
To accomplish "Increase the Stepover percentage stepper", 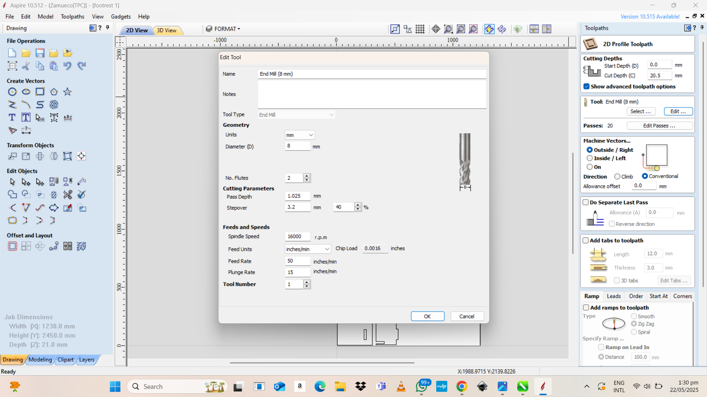I will click(357, 205).
